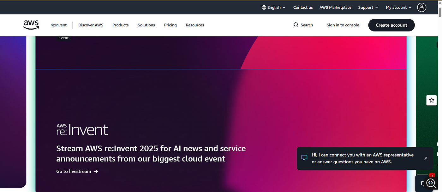
Task: Click the arrow next to Go to livestream
Action: (x=96, y=172)
